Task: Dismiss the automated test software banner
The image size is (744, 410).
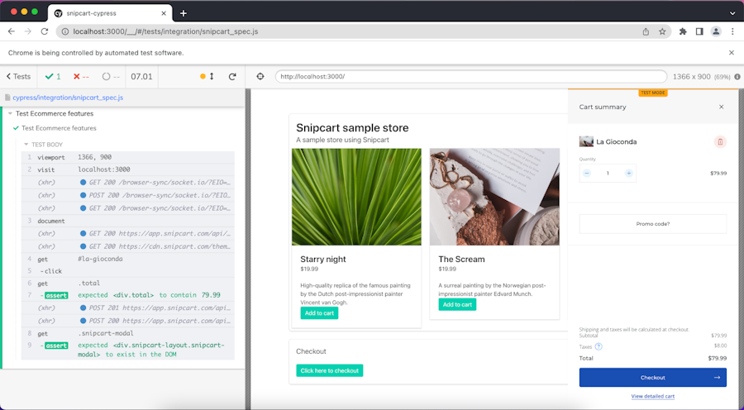Action: tap(732, 53)
